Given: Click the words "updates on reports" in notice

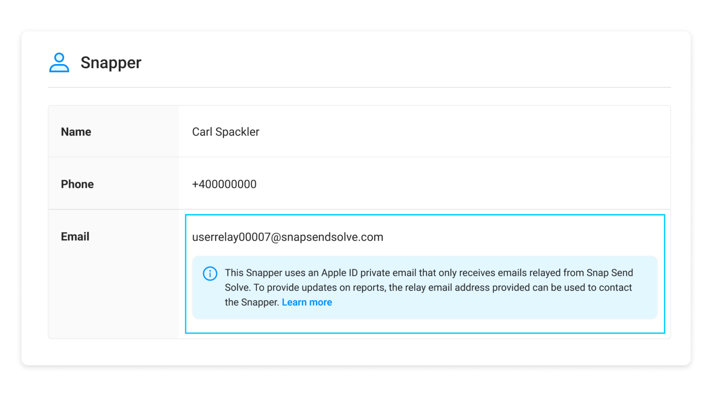Looking at the screenshot, I should click(x=342, y=288).
